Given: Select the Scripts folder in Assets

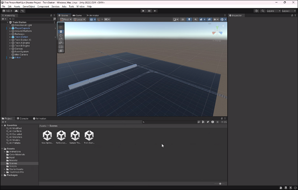Looking at the screenshot, I should 13,166.
